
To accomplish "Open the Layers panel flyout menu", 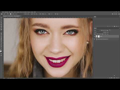I will 119,28.
